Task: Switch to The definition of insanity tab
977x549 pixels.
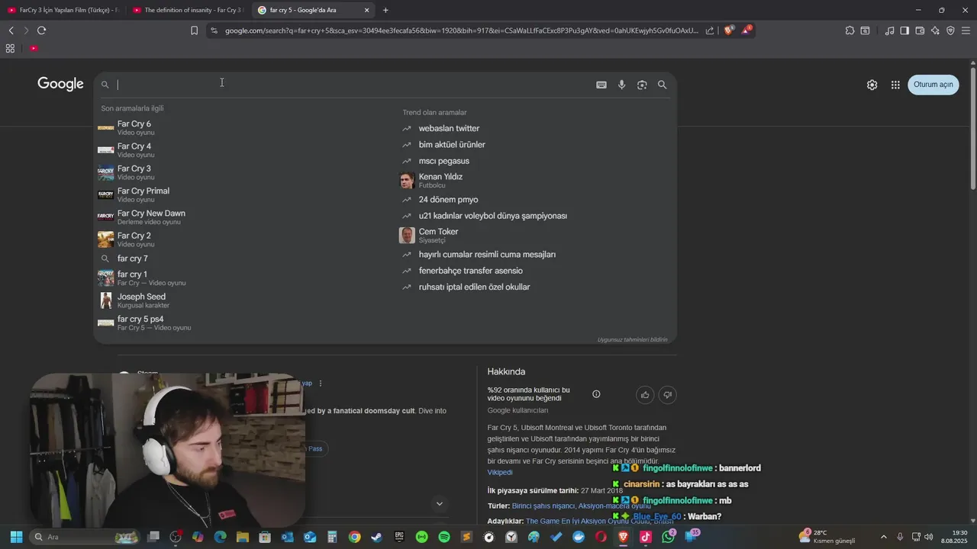Action: click(x=188, y=10)
